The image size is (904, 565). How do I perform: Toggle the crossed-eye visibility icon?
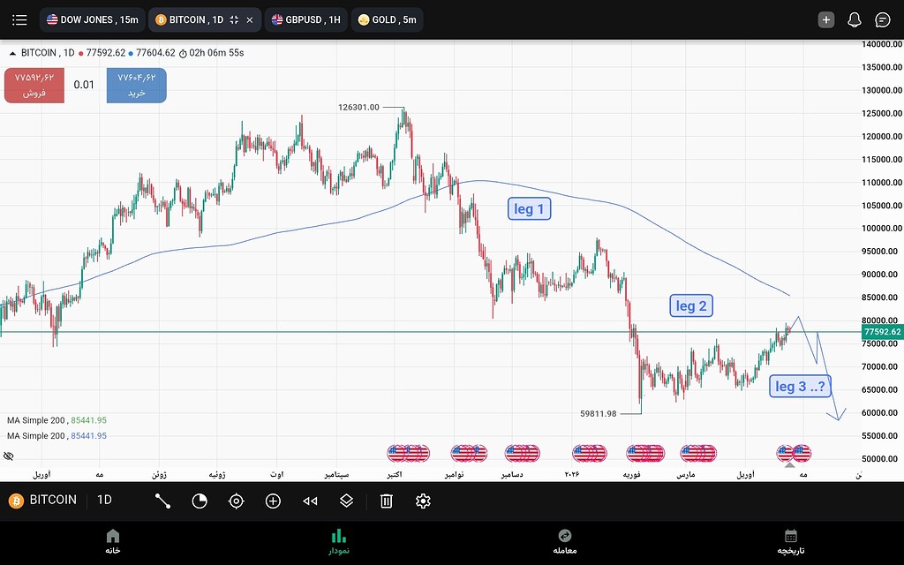9,456
